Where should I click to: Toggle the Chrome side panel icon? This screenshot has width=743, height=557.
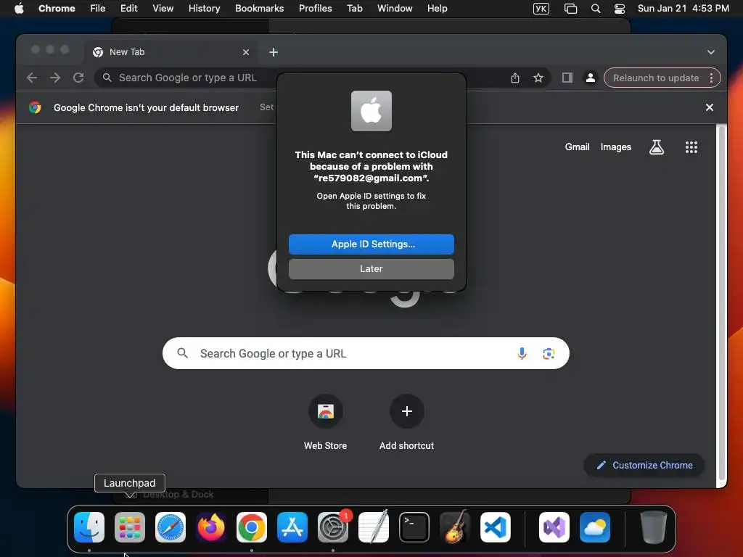[567, 78]
